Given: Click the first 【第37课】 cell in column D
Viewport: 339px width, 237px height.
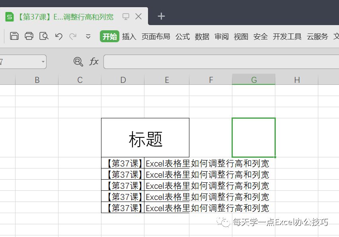Looking at the screenshot, I should pyautogui.click(x=123, y=163).
